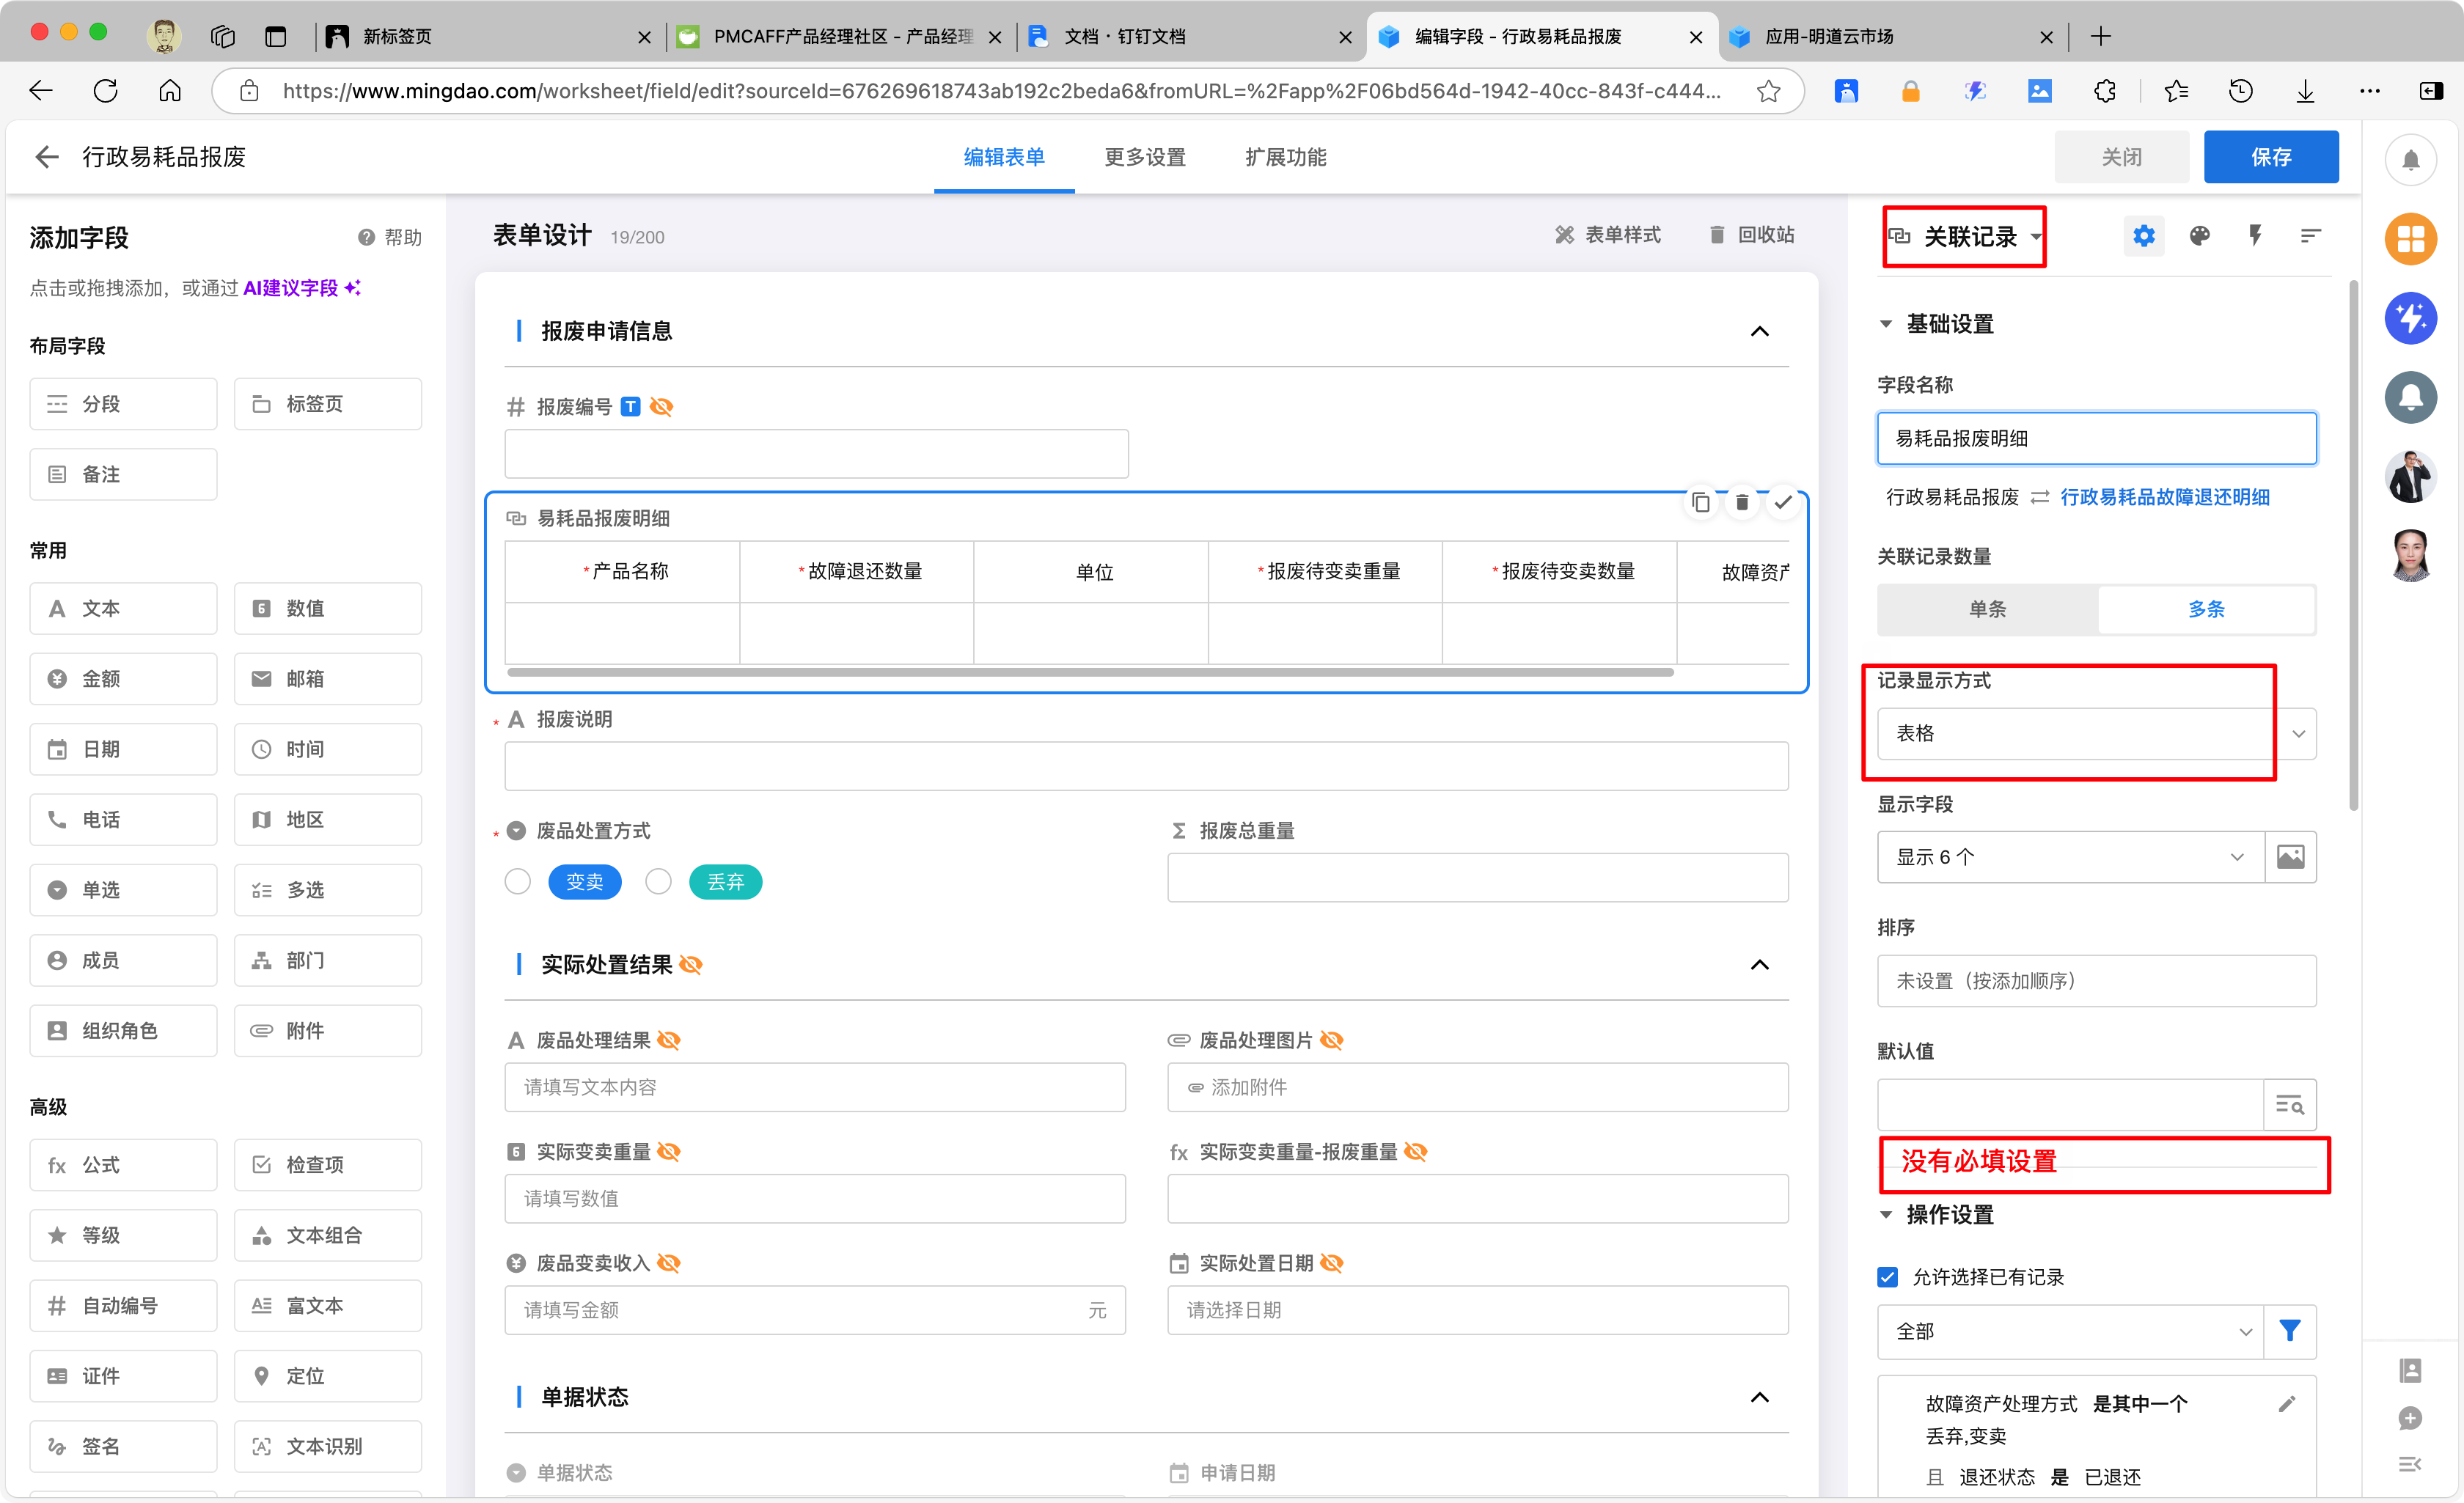Viewport: 2464px width, 1503px height.
Task: Select the 变卖 radio option
Action: [518, 882]
